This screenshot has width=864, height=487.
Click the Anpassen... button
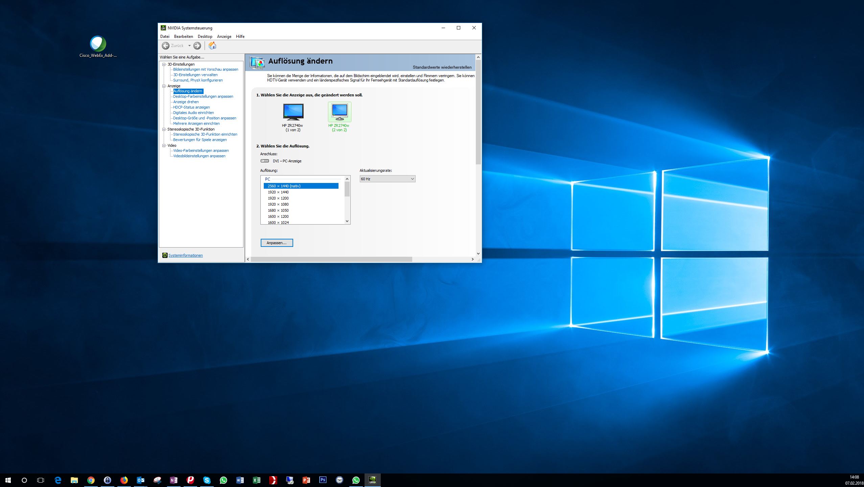[x=277, y=243]
